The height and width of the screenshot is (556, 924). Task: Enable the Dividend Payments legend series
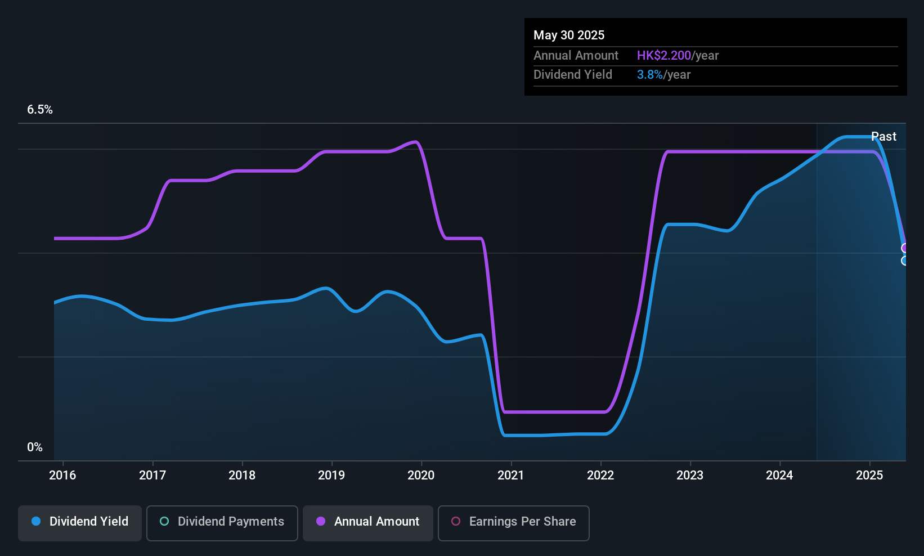coord(222,522)
